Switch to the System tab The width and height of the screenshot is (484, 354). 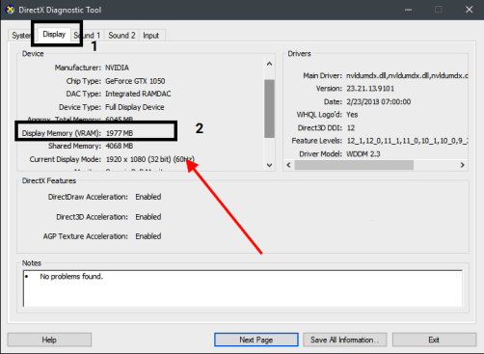tap(20, 36)
